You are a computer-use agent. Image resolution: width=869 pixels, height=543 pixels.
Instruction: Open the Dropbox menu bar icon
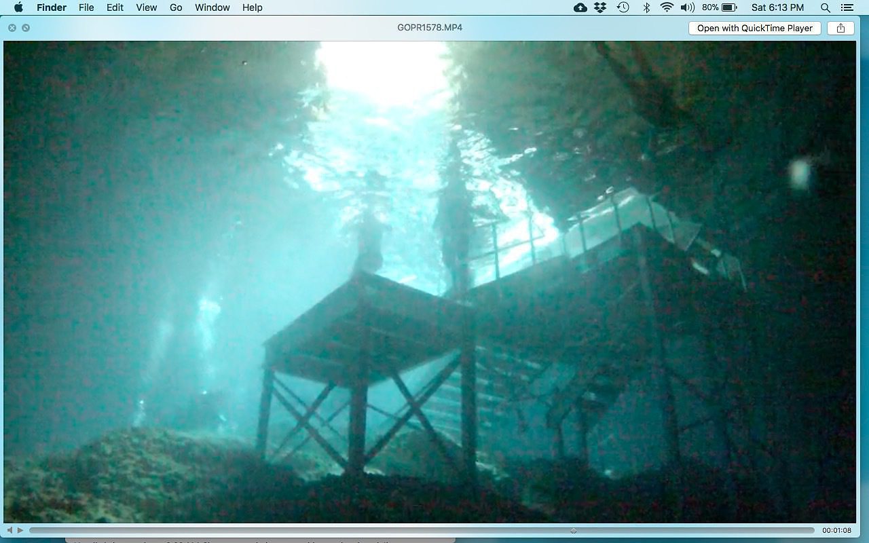tap(600, 7)
